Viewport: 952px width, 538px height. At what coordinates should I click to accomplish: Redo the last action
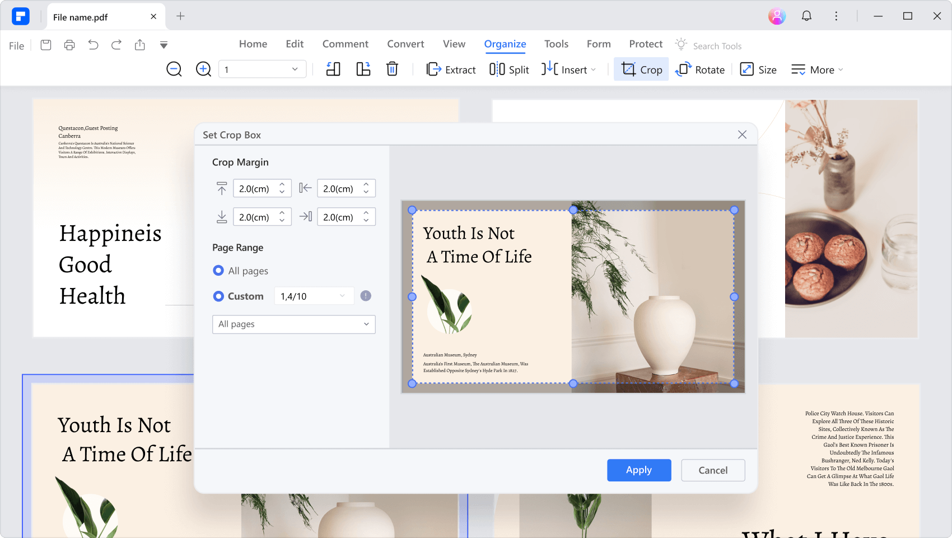(116, 45)
